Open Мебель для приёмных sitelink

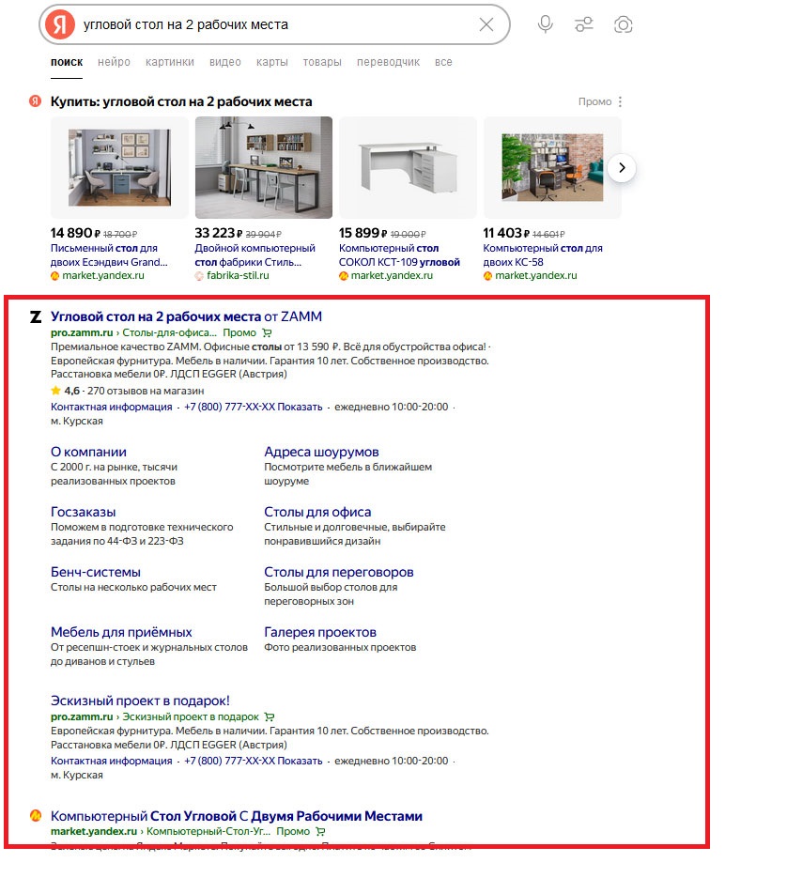pos(121,632)
